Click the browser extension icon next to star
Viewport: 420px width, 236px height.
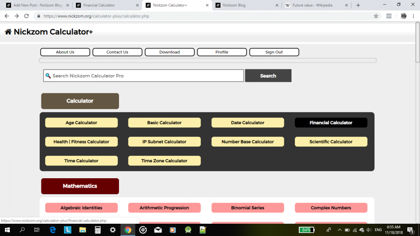click(389, 16)
